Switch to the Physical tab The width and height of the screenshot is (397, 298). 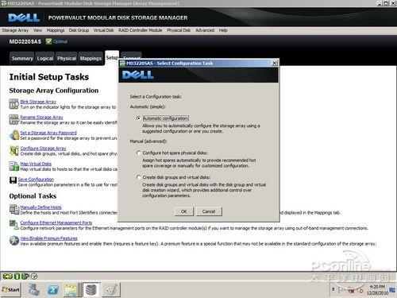[x=67, y=58]
